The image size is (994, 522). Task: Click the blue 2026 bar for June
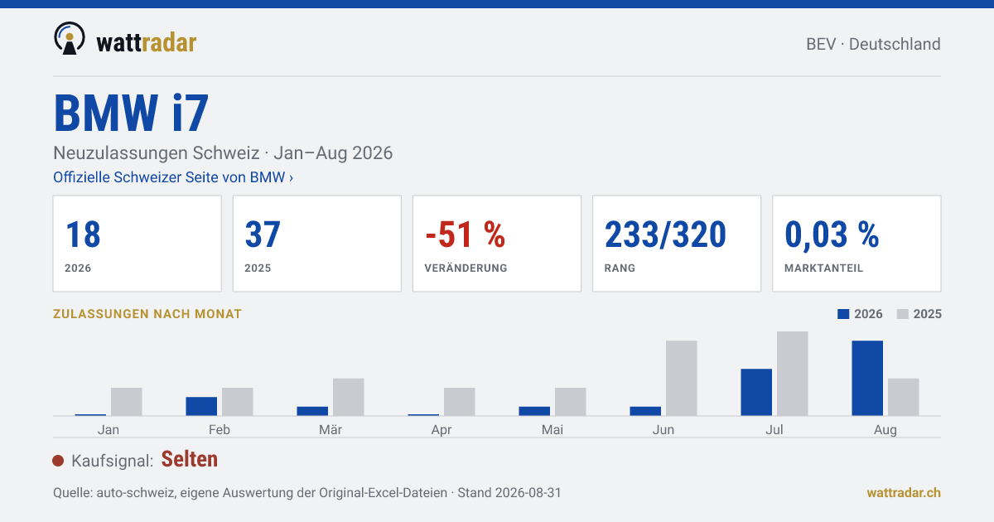pos(645,411)
